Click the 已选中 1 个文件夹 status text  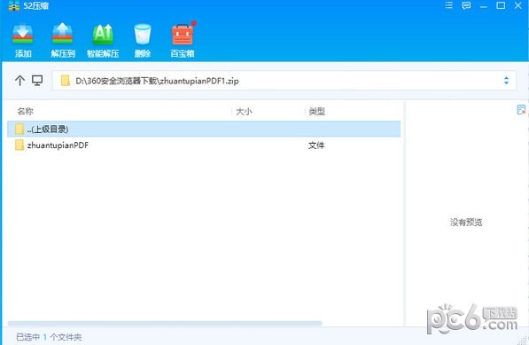point(49,337)
